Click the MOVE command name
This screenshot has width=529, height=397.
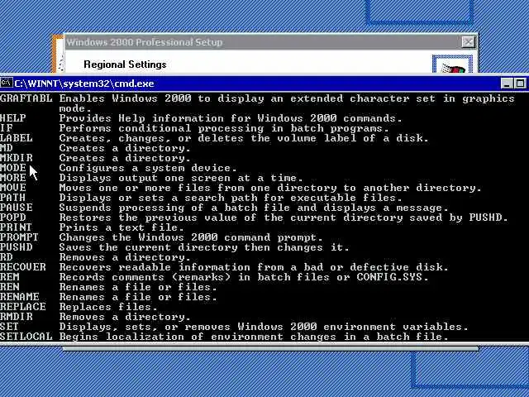tap(13, 188)
